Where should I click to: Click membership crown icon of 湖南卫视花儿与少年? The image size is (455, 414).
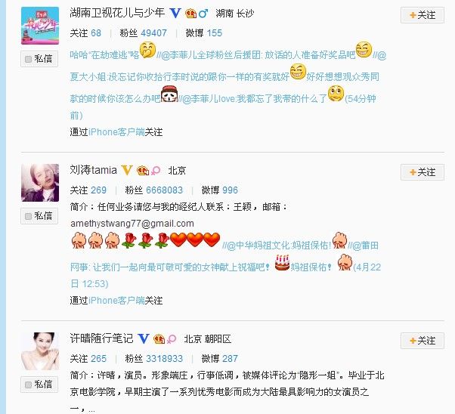[x=190, y=13]
